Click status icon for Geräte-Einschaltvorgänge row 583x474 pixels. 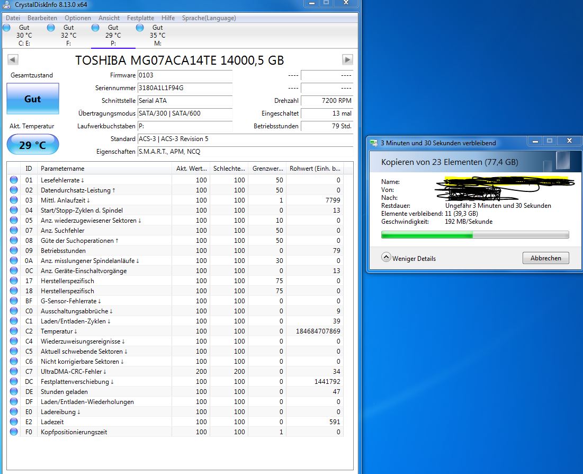(14, 270)
